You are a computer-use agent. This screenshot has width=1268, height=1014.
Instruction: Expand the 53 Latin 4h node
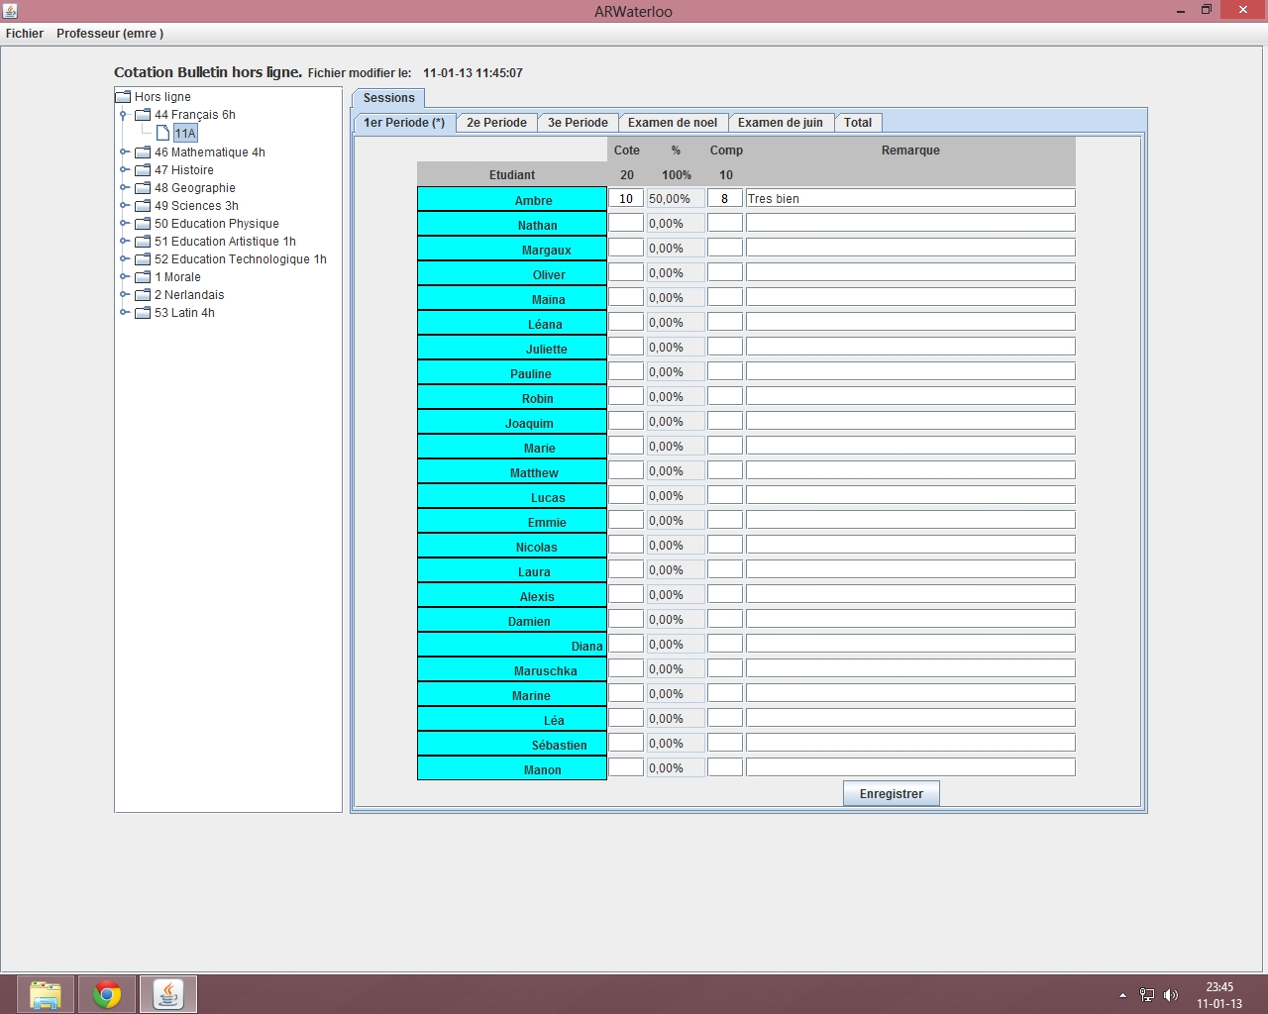pyautogui.click(x=125, y=313)
